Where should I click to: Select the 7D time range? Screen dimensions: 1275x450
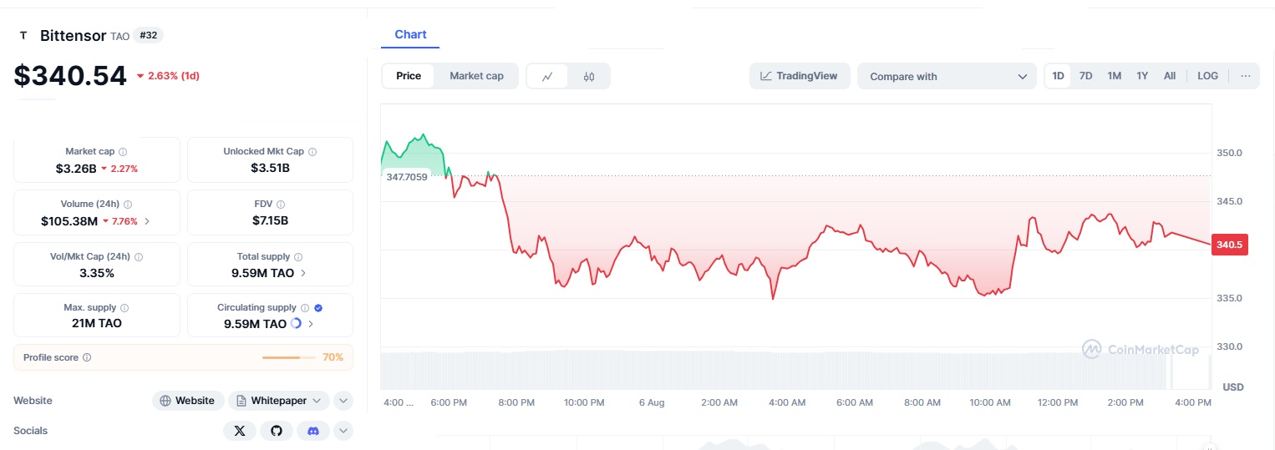(x=1085, y=76)
